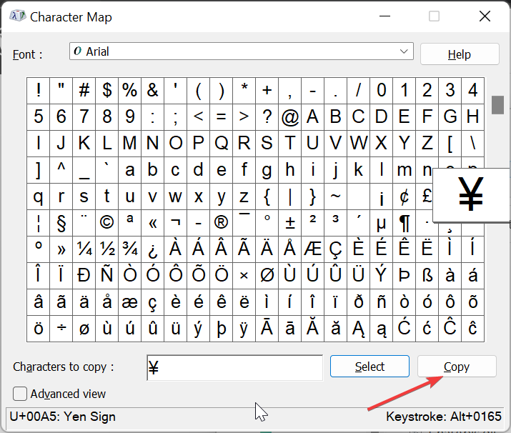The height and width of the screenshot is (433, 511).
Task: Select the plus-minus ± character
Action: tap(289, 223)
